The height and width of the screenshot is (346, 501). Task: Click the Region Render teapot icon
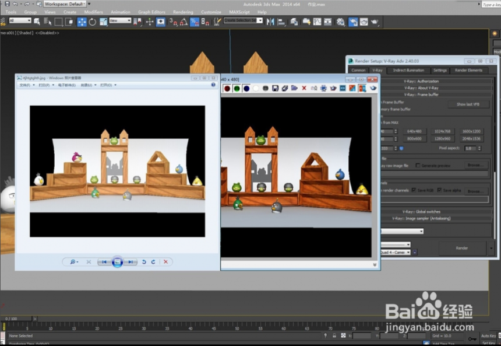tap(333, 88)
